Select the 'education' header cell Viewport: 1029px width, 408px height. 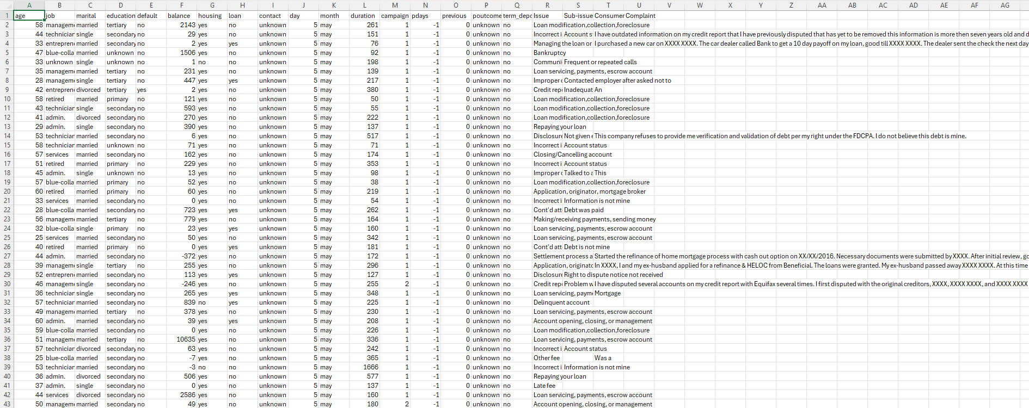120,16
